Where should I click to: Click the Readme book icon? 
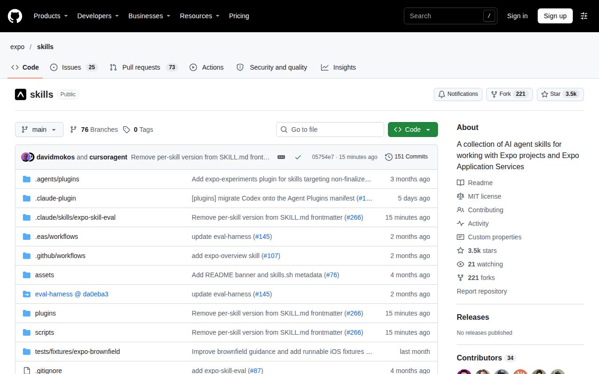pos(460,183)
